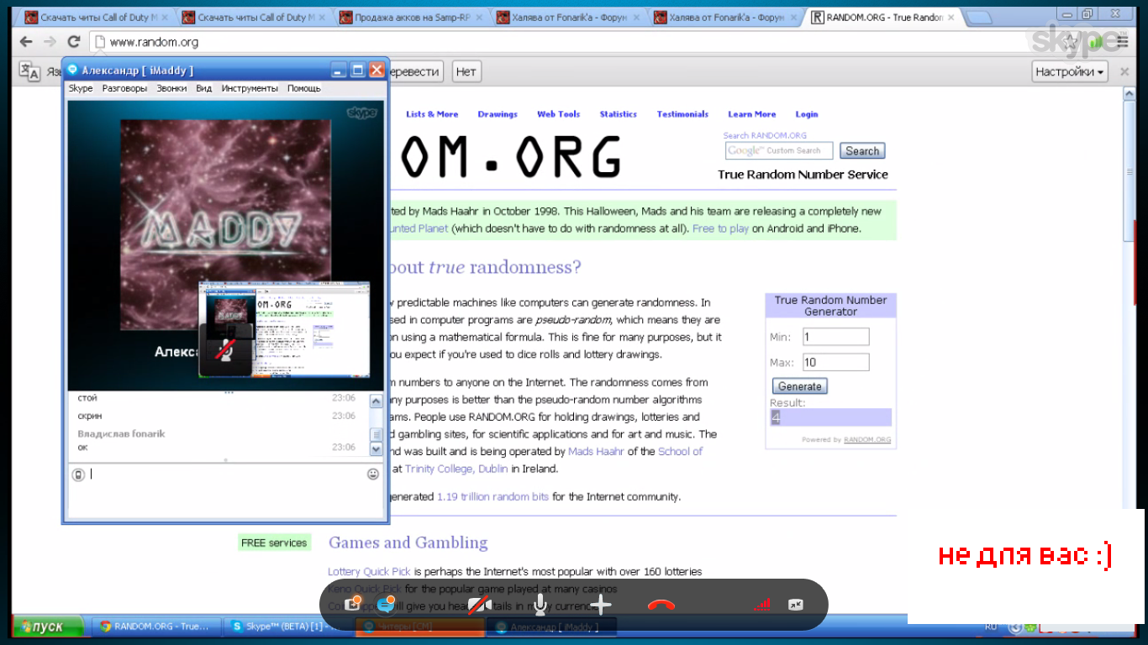Screen dimensions: 1148x645
Task: Click the call quality signal bars icon
Action: [x=761, y=605]
